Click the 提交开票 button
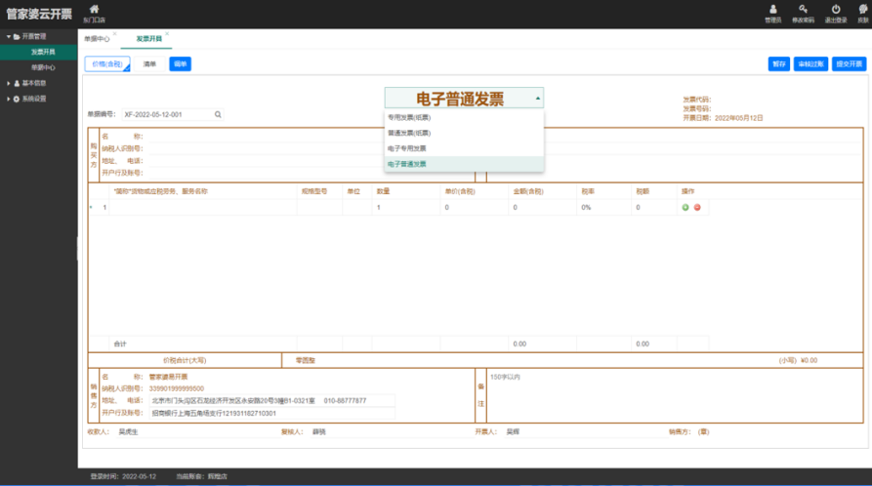The width and height of the screenshot is (872, 486). (849, 63)
